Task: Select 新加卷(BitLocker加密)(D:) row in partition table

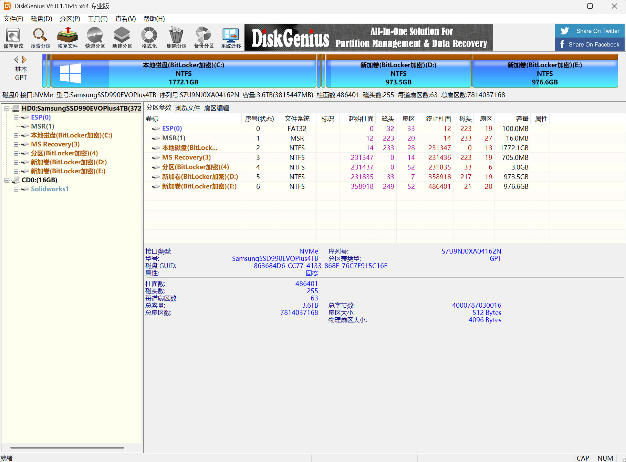Action: 347,177
